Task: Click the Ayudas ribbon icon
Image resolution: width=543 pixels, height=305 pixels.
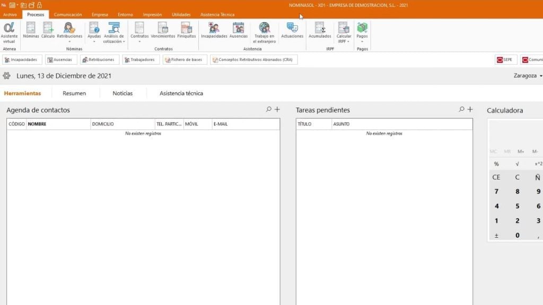Action: pos(94,30)
